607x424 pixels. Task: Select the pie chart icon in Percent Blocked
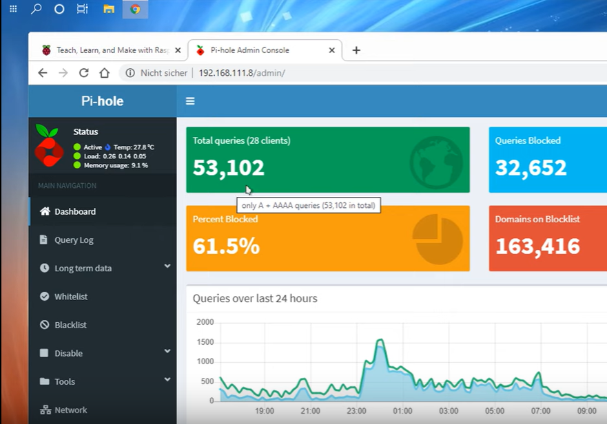(438, 239)
